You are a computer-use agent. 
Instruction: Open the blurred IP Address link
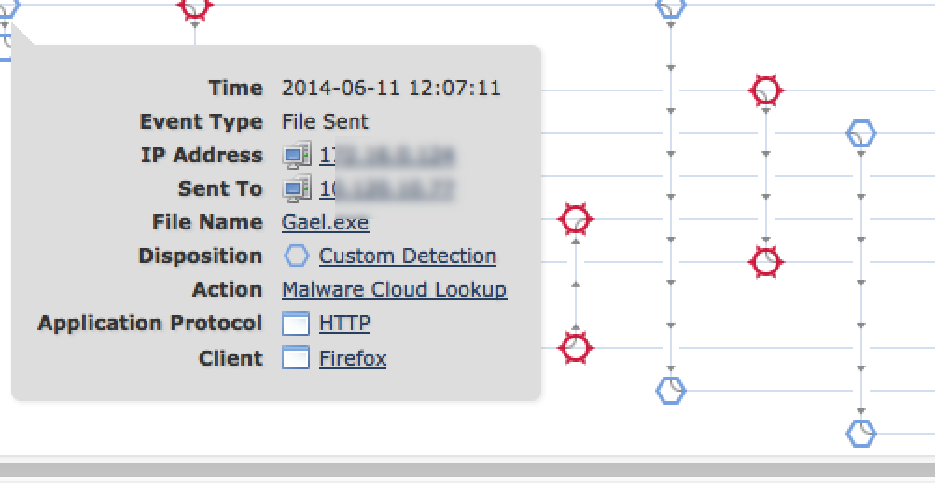pos(386,156)
